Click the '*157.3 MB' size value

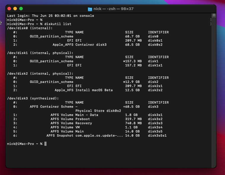(x=132, y=61)
